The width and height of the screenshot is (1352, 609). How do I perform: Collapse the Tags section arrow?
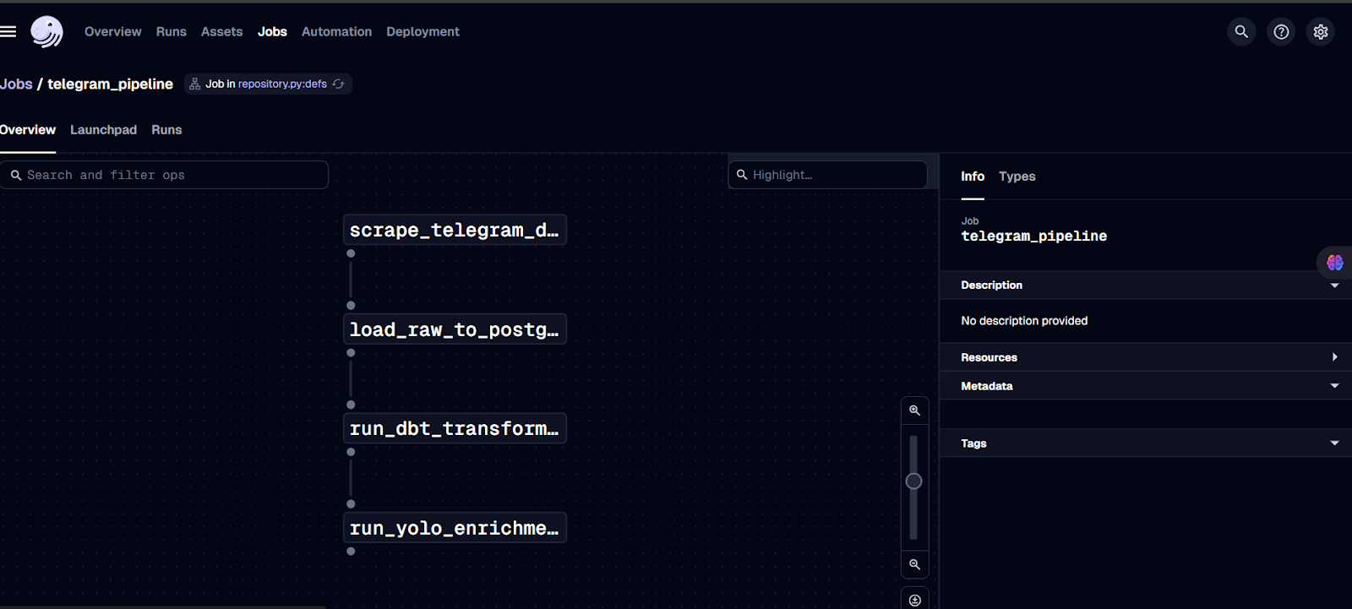1335,443
